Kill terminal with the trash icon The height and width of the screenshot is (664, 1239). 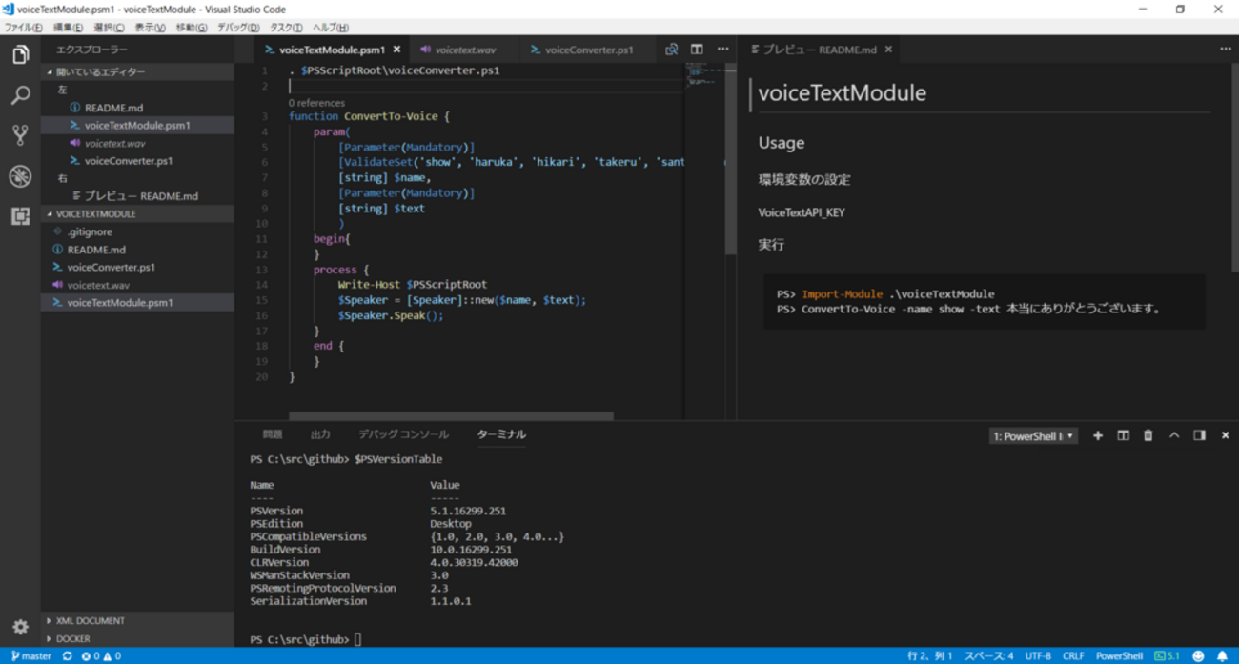[1148, 435]
